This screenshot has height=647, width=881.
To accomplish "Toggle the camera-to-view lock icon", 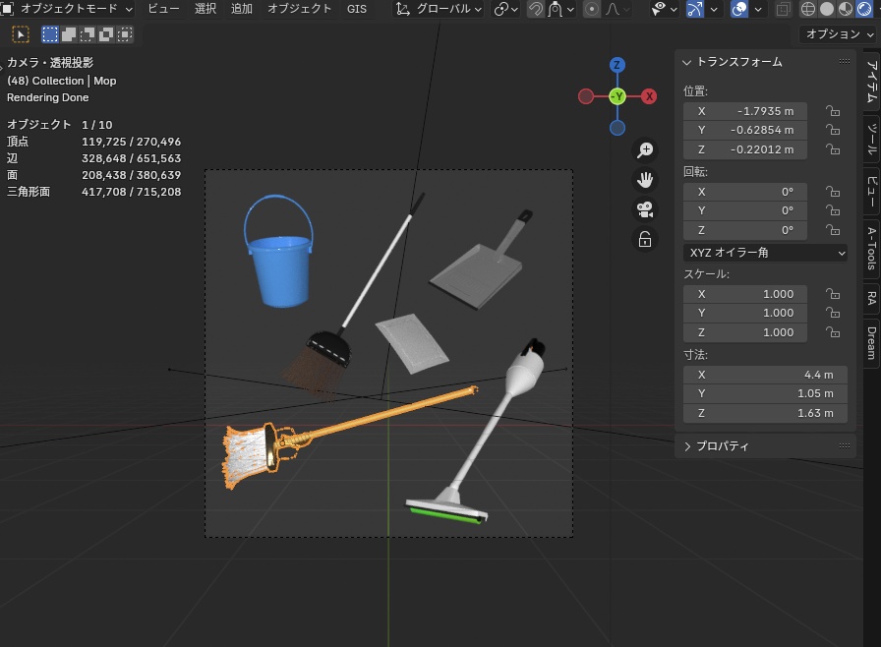I will pyautogui.click(x=645, y=239).
